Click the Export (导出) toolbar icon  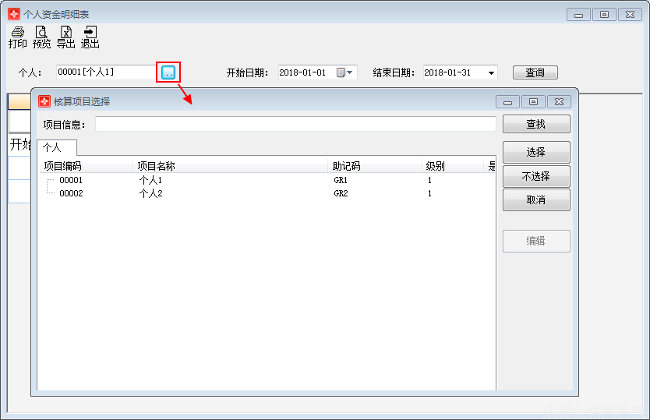point(66,37)
